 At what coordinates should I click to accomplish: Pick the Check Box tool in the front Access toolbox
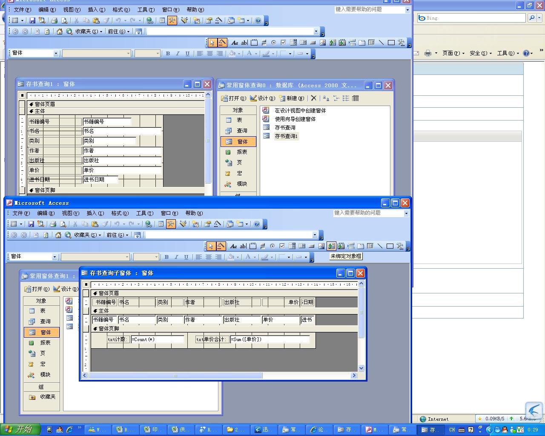click(x=282, y=246)
